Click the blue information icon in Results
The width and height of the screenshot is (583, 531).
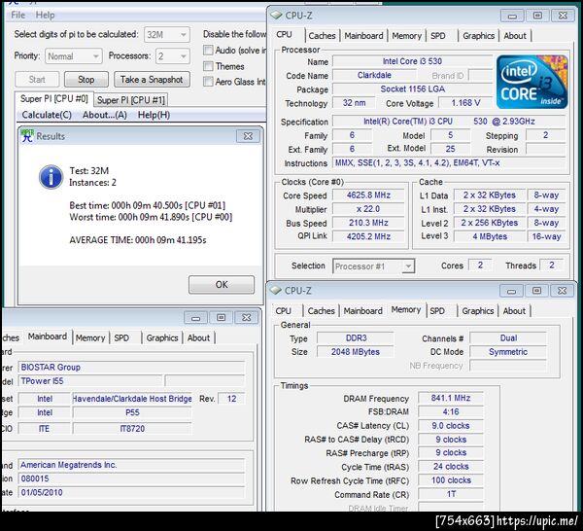[51, 177]
